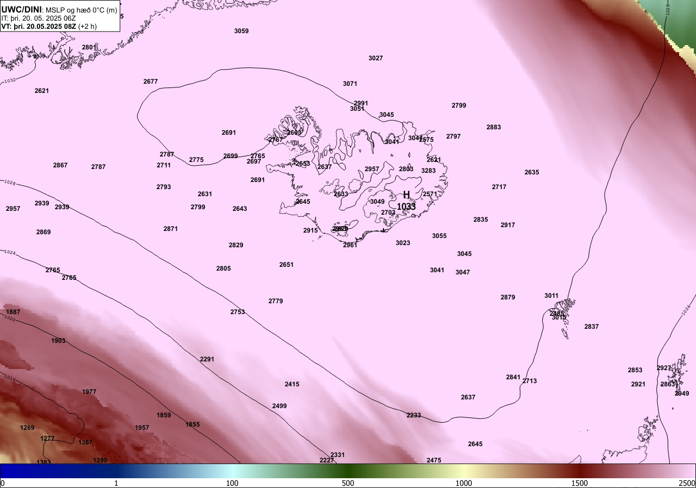Click the 500 label on the color scale
The image size is (696, 488).
[x=348, y=483]
